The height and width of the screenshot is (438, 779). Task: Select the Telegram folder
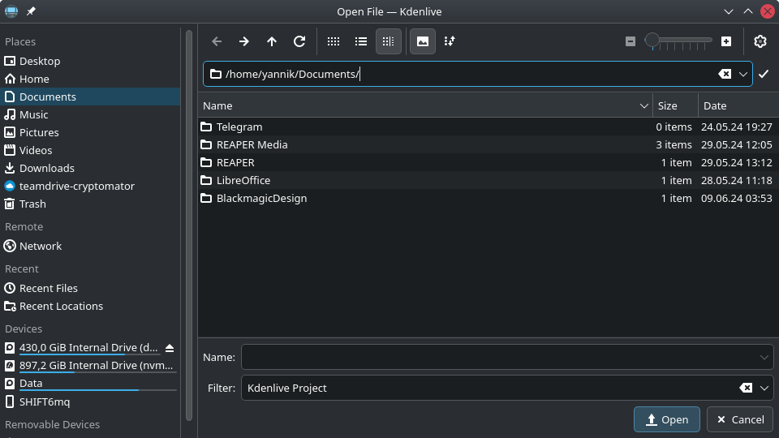[x=488, y=127]
